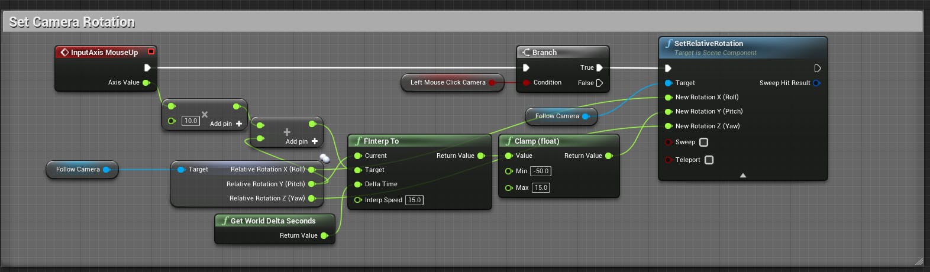
Task: Click the red delegate pin on InputAxis MouseUp
Action: click(x=151, y=52)
